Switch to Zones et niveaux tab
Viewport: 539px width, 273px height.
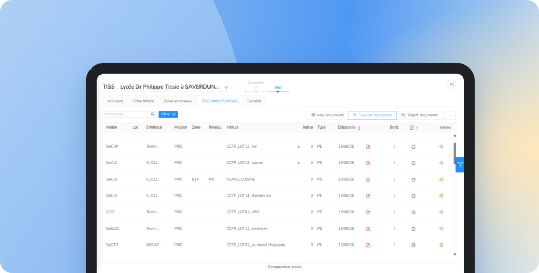[178, 101]
